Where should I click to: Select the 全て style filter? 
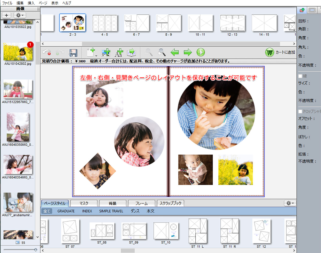(47, 211)
